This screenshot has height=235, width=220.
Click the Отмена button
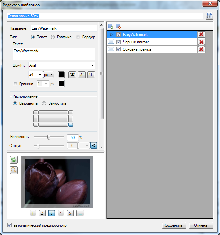[201, 225]
